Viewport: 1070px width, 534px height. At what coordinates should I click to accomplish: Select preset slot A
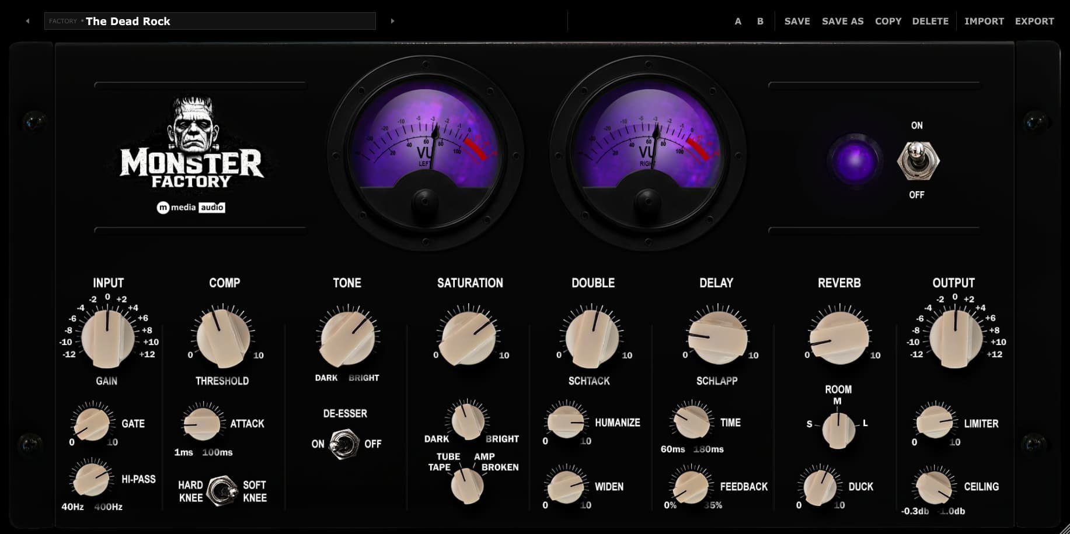click(x=738, y=21)
